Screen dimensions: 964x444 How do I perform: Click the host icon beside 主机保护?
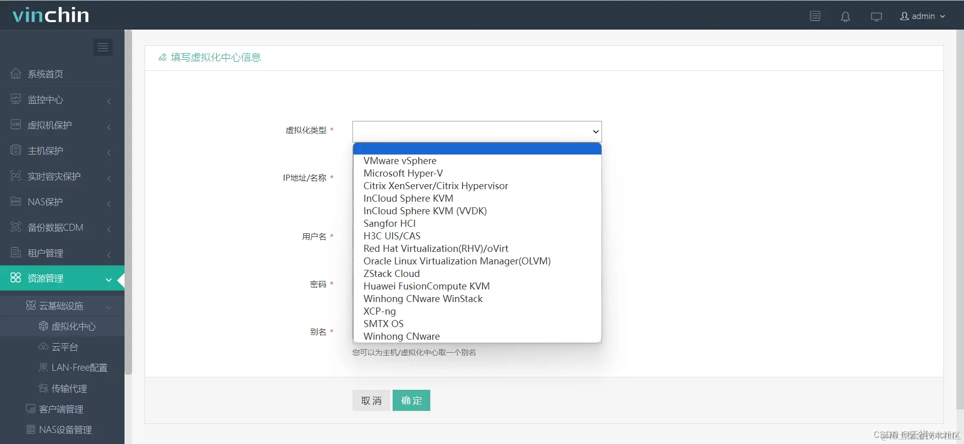(16, 151)
